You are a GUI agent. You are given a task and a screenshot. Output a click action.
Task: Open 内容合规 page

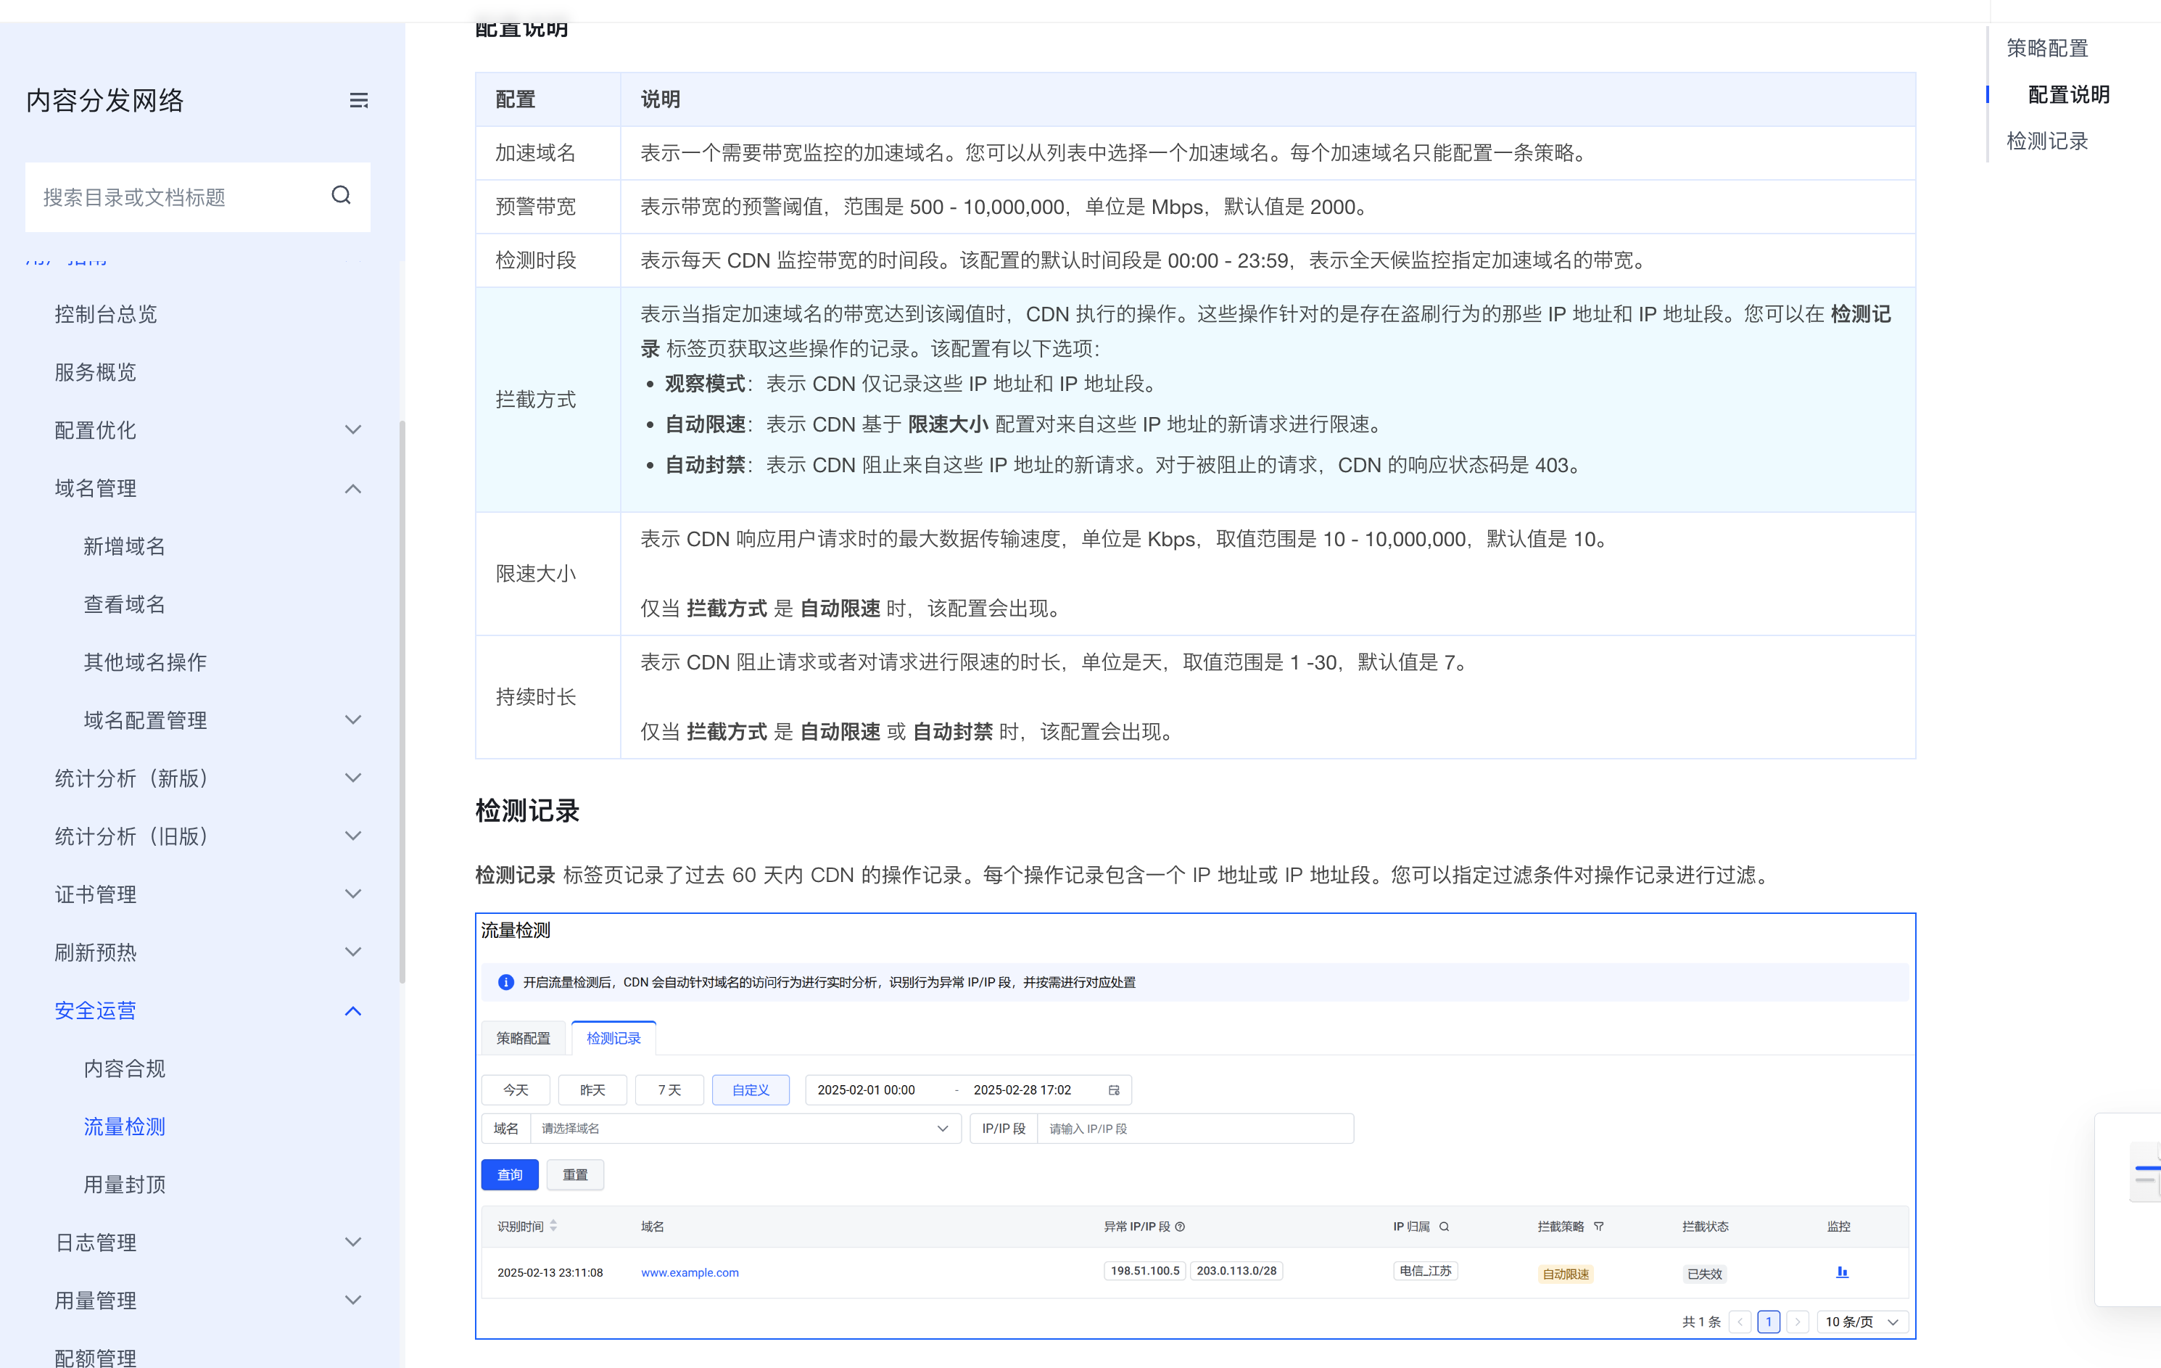pos(124,1068)
